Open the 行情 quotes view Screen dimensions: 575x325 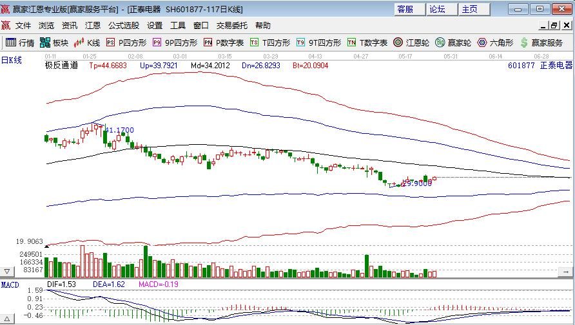[20, 43]
